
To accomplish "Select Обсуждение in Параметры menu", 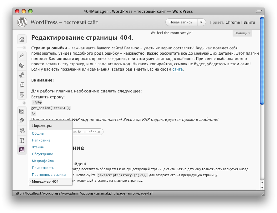I will click(43, 154).
